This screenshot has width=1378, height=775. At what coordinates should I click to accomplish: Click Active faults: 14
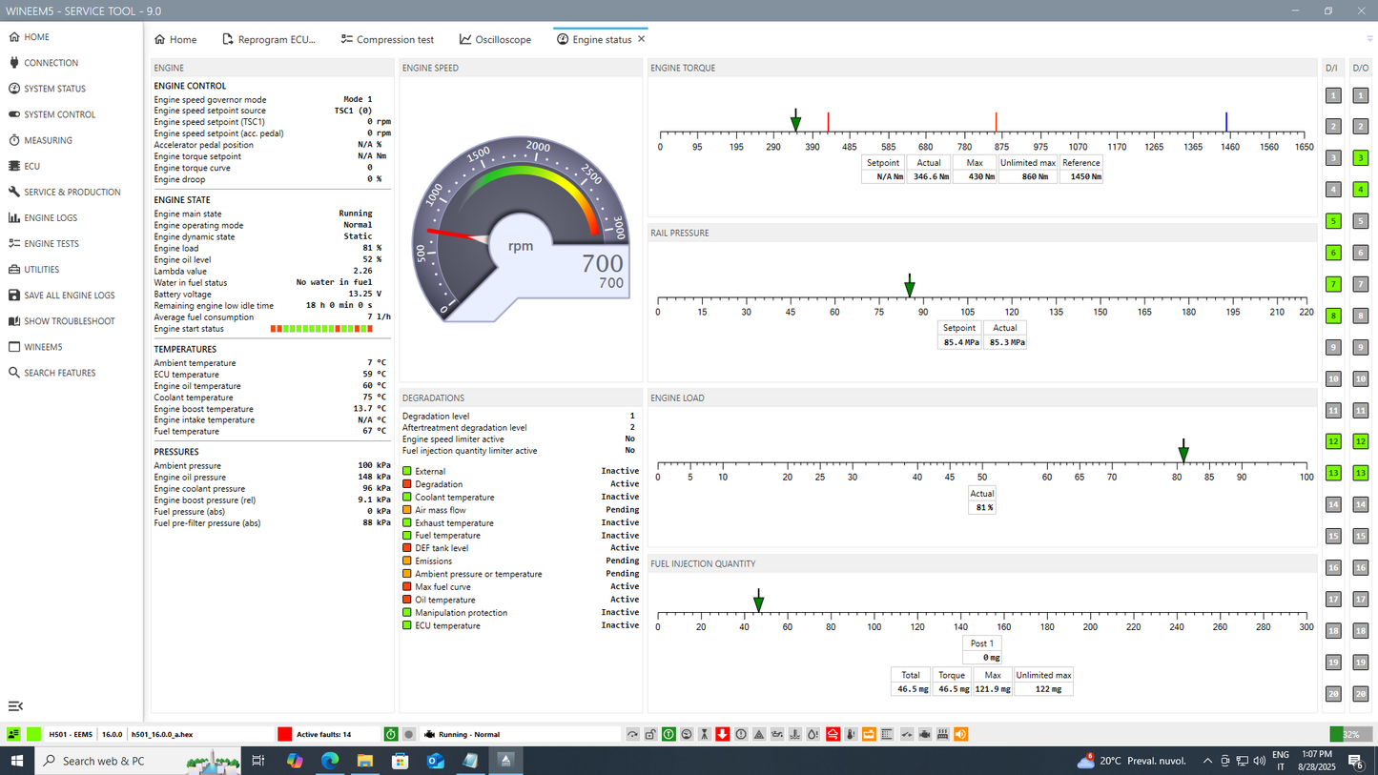pos(322,734)
